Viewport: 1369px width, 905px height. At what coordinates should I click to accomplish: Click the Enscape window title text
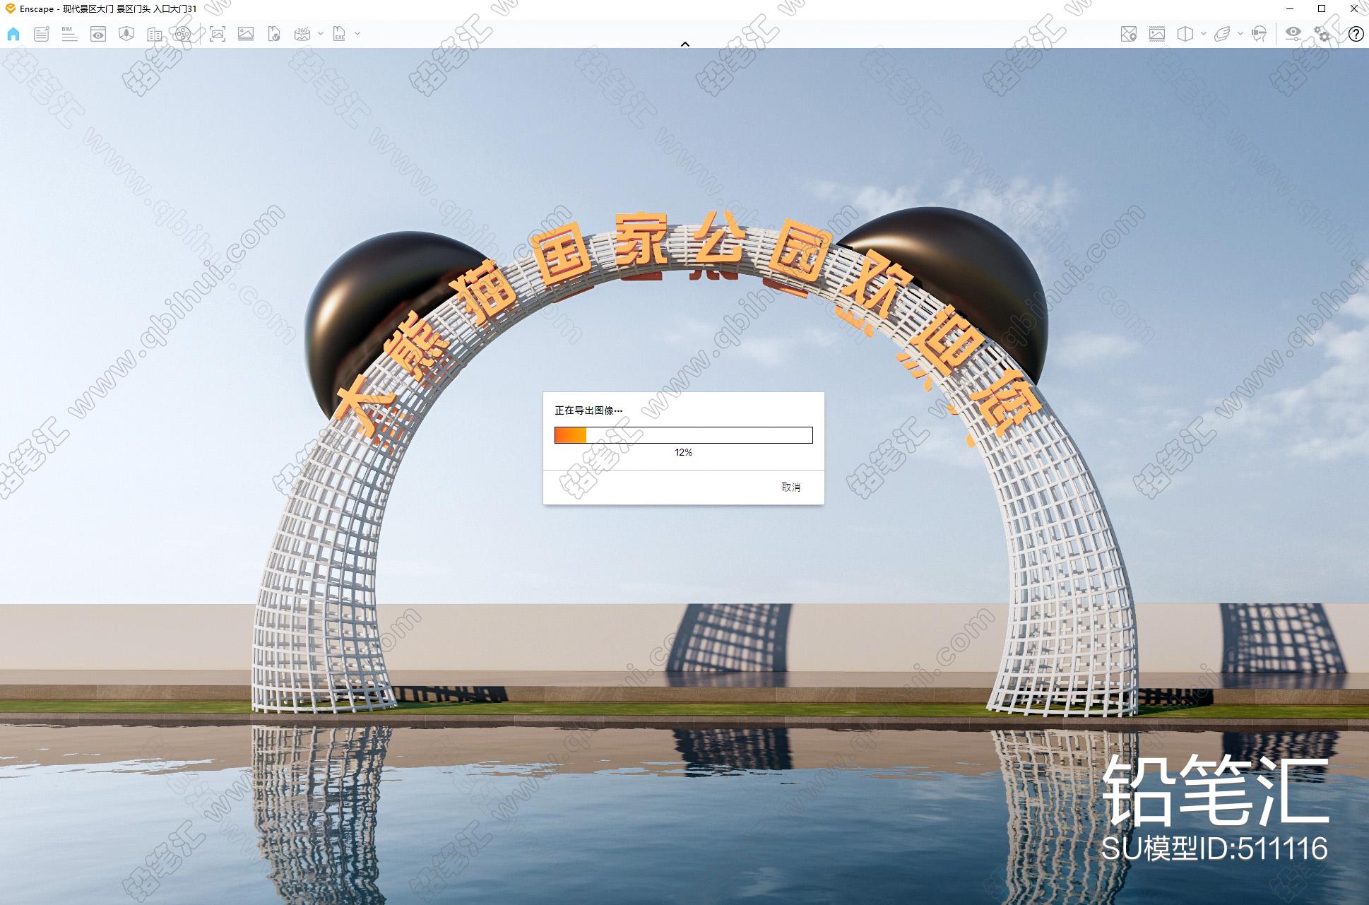108,8
